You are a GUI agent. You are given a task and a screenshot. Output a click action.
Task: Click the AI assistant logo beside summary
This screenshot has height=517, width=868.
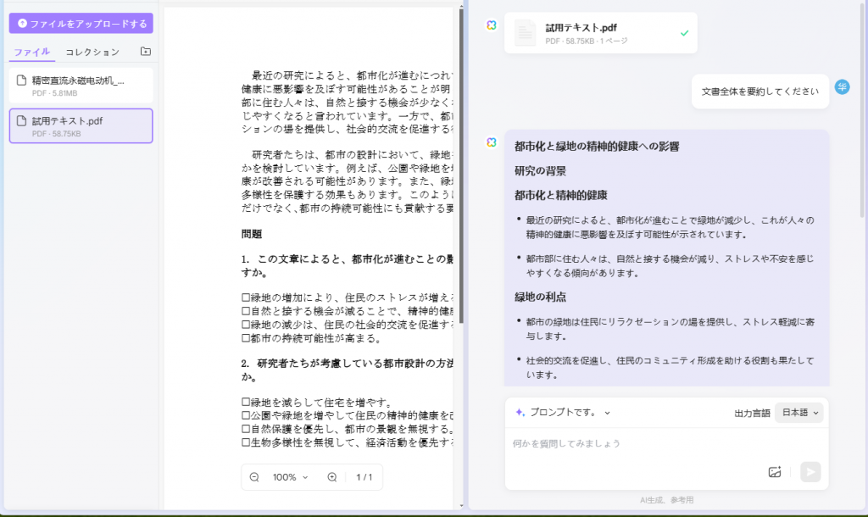point(492,142)
